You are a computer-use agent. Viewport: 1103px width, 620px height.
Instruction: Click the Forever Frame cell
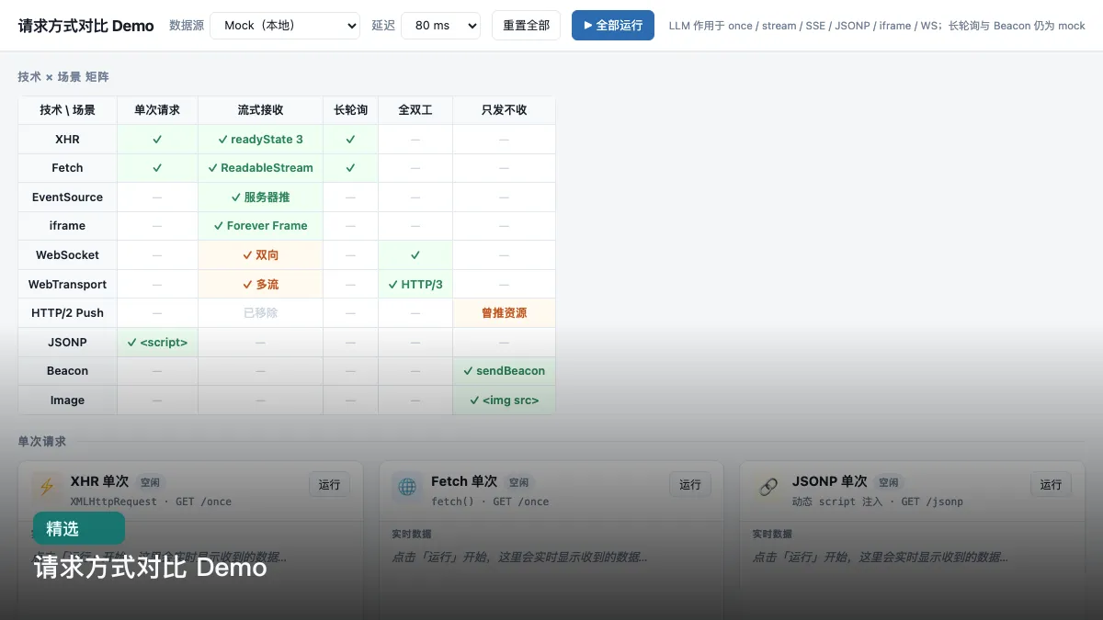click(x=260, y=226)
